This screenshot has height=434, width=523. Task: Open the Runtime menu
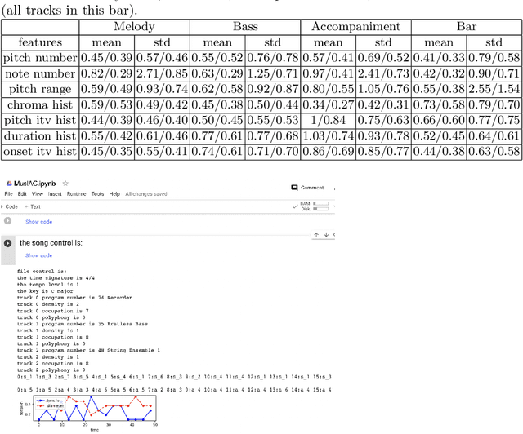pos(76,194)
